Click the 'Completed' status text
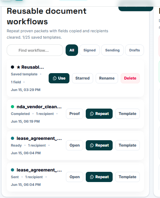Viewport: 160px width, 198px height. coord(20,114)
